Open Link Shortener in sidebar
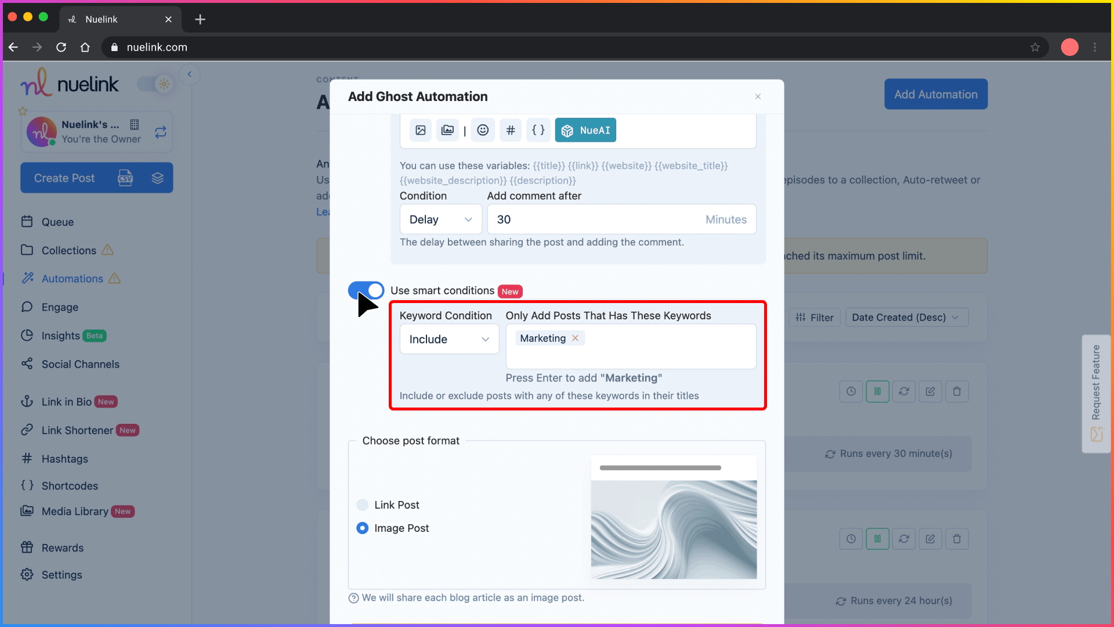The height and width of the screenshot is (627, 1114). (77, 430)
